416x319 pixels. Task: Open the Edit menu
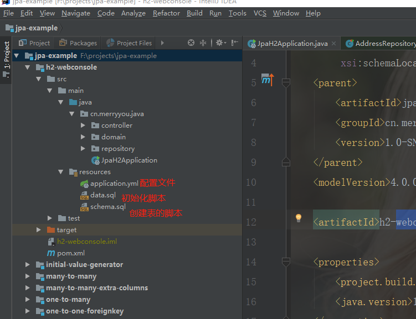tap(27, 13)
